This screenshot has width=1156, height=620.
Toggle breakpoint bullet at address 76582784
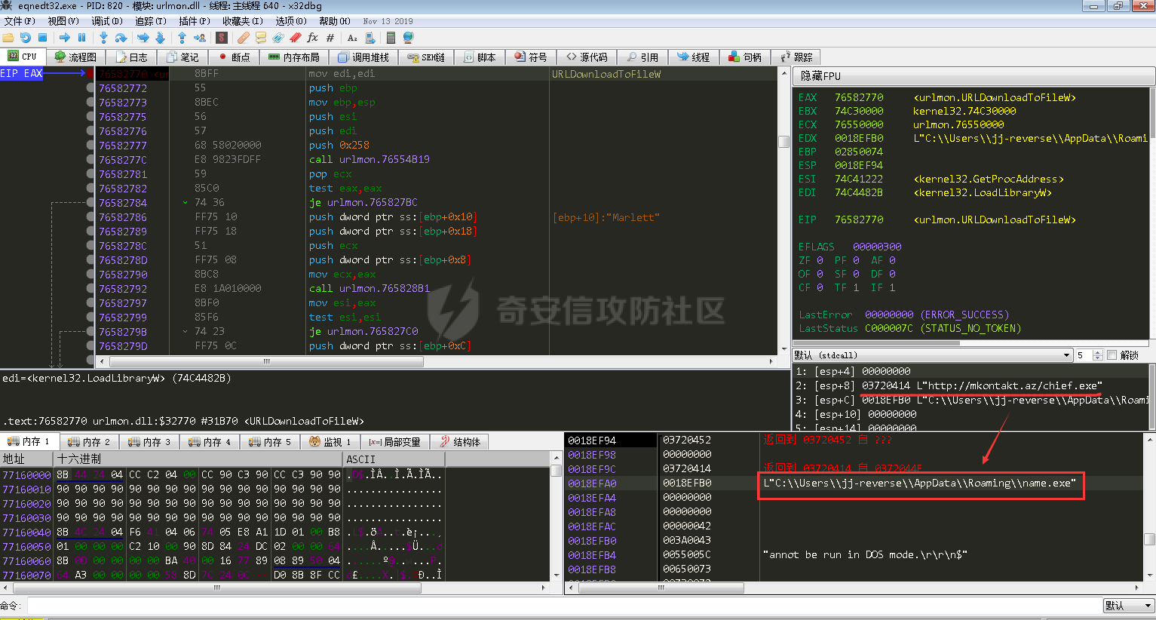(x=90, y=203)
